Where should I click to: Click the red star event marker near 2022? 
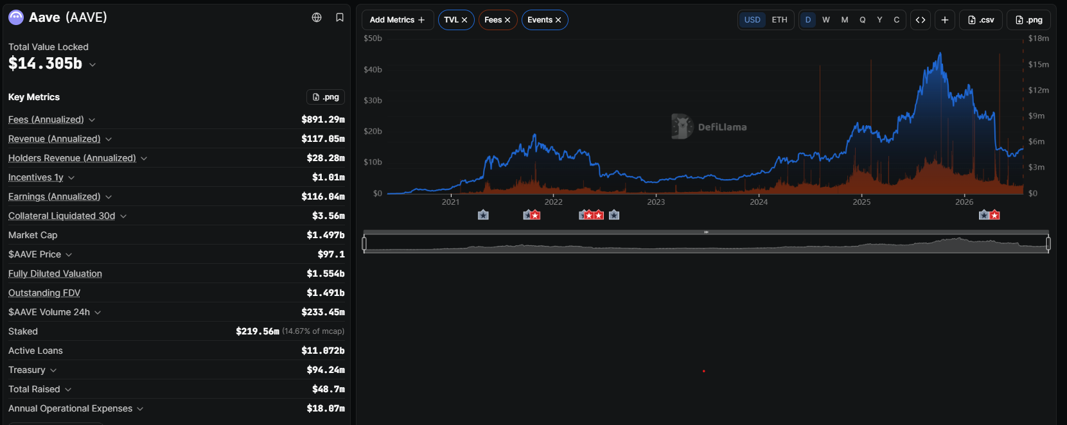pos(535,215)
